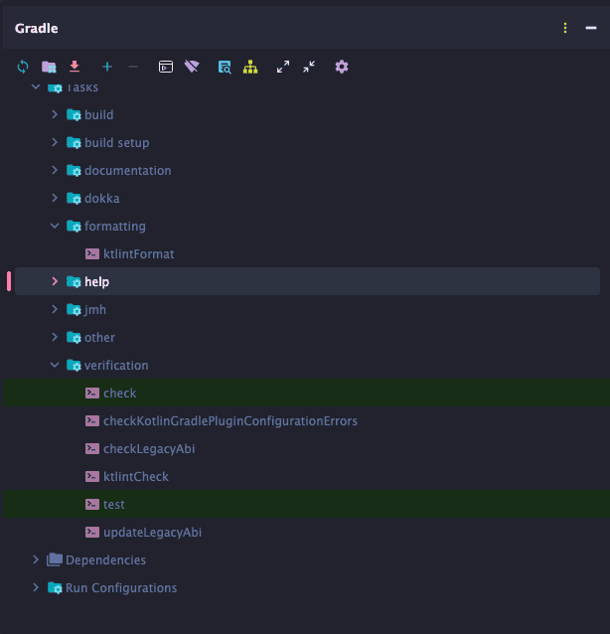Expand the build task group
The width and height of the screenshot is (610, 634).
click(55, 115)
